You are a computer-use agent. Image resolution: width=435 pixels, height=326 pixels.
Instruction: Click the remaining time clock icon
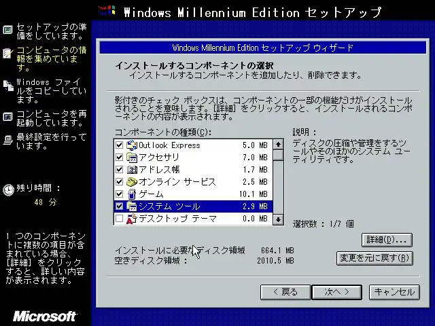coord(8,190)
